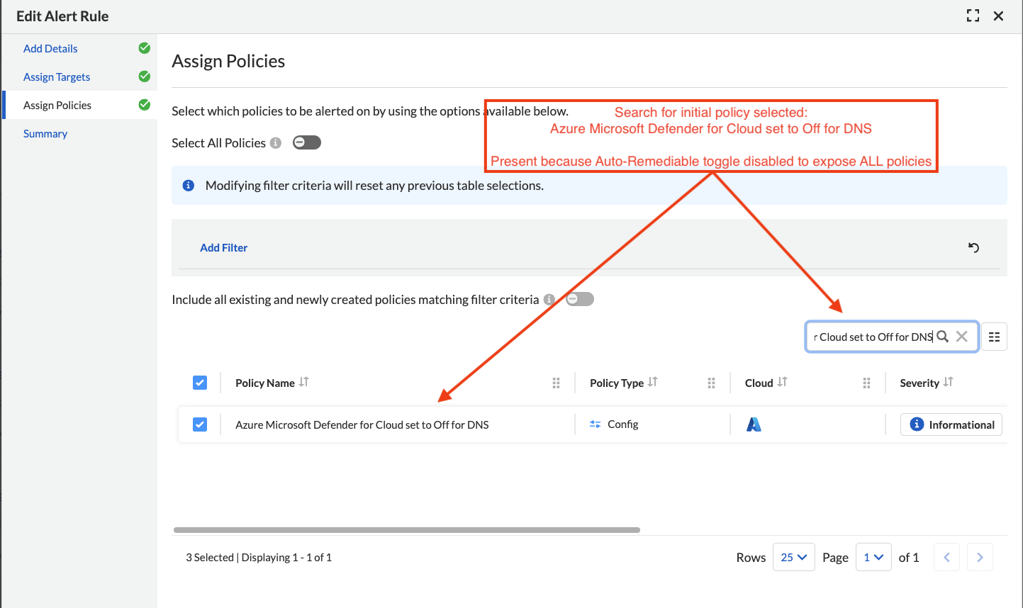
Task: Expand dialog to full screen
Action: (x=973, y=16)
